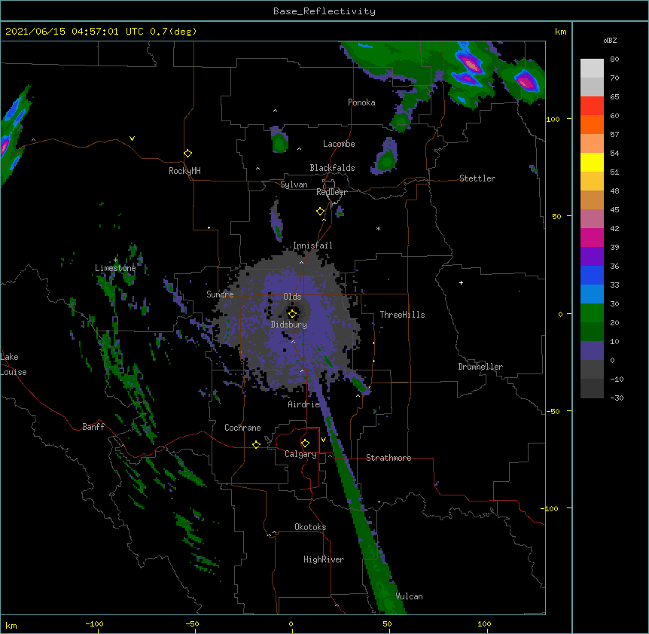Select the RedDeer label

point(331,192)
